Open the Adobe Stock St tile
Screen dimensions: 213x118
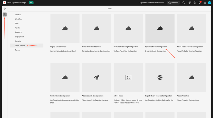tap(128, 77)
